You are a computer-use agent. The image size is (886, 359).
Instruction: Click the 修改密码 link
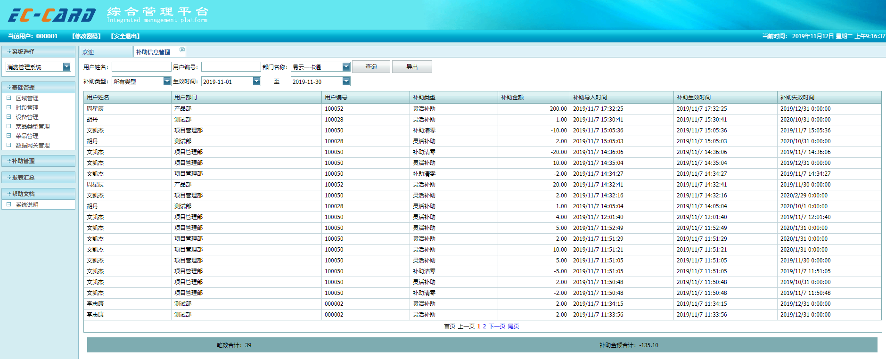click(x=87, y=36)
